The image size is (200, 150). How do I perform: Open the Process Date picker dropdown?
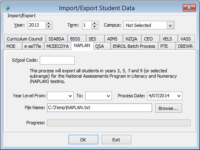[179, 96]
